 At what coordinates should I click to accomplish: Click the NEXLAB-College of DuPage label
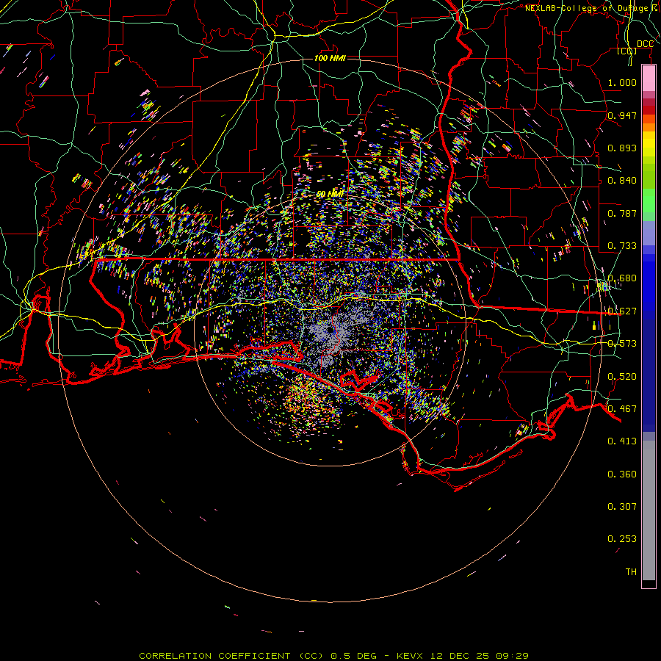[586, 8]
